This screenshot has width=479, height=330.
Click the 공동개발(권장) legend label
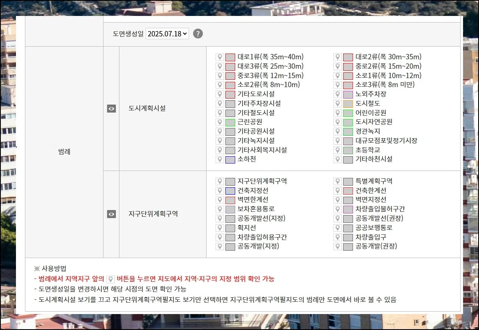pyautogui.click(x=376, y=246)
